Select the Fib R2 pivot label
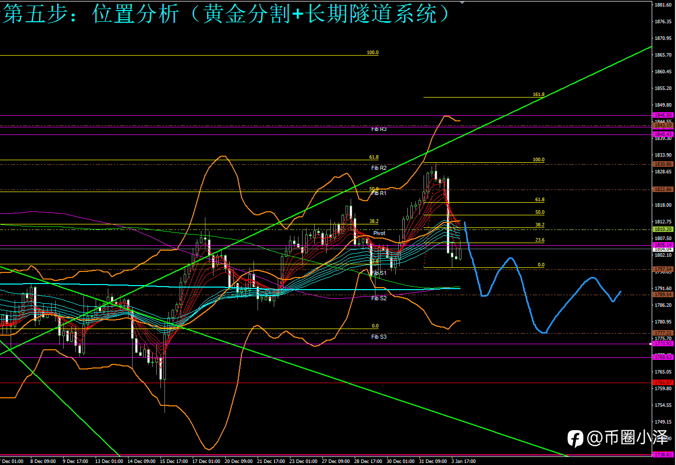676x465 pixels. tap(379, 168)
